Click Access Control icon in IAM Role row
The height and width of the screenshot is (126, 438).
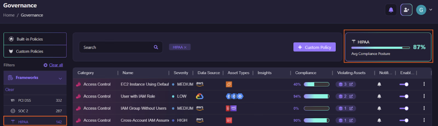[78, 96]
